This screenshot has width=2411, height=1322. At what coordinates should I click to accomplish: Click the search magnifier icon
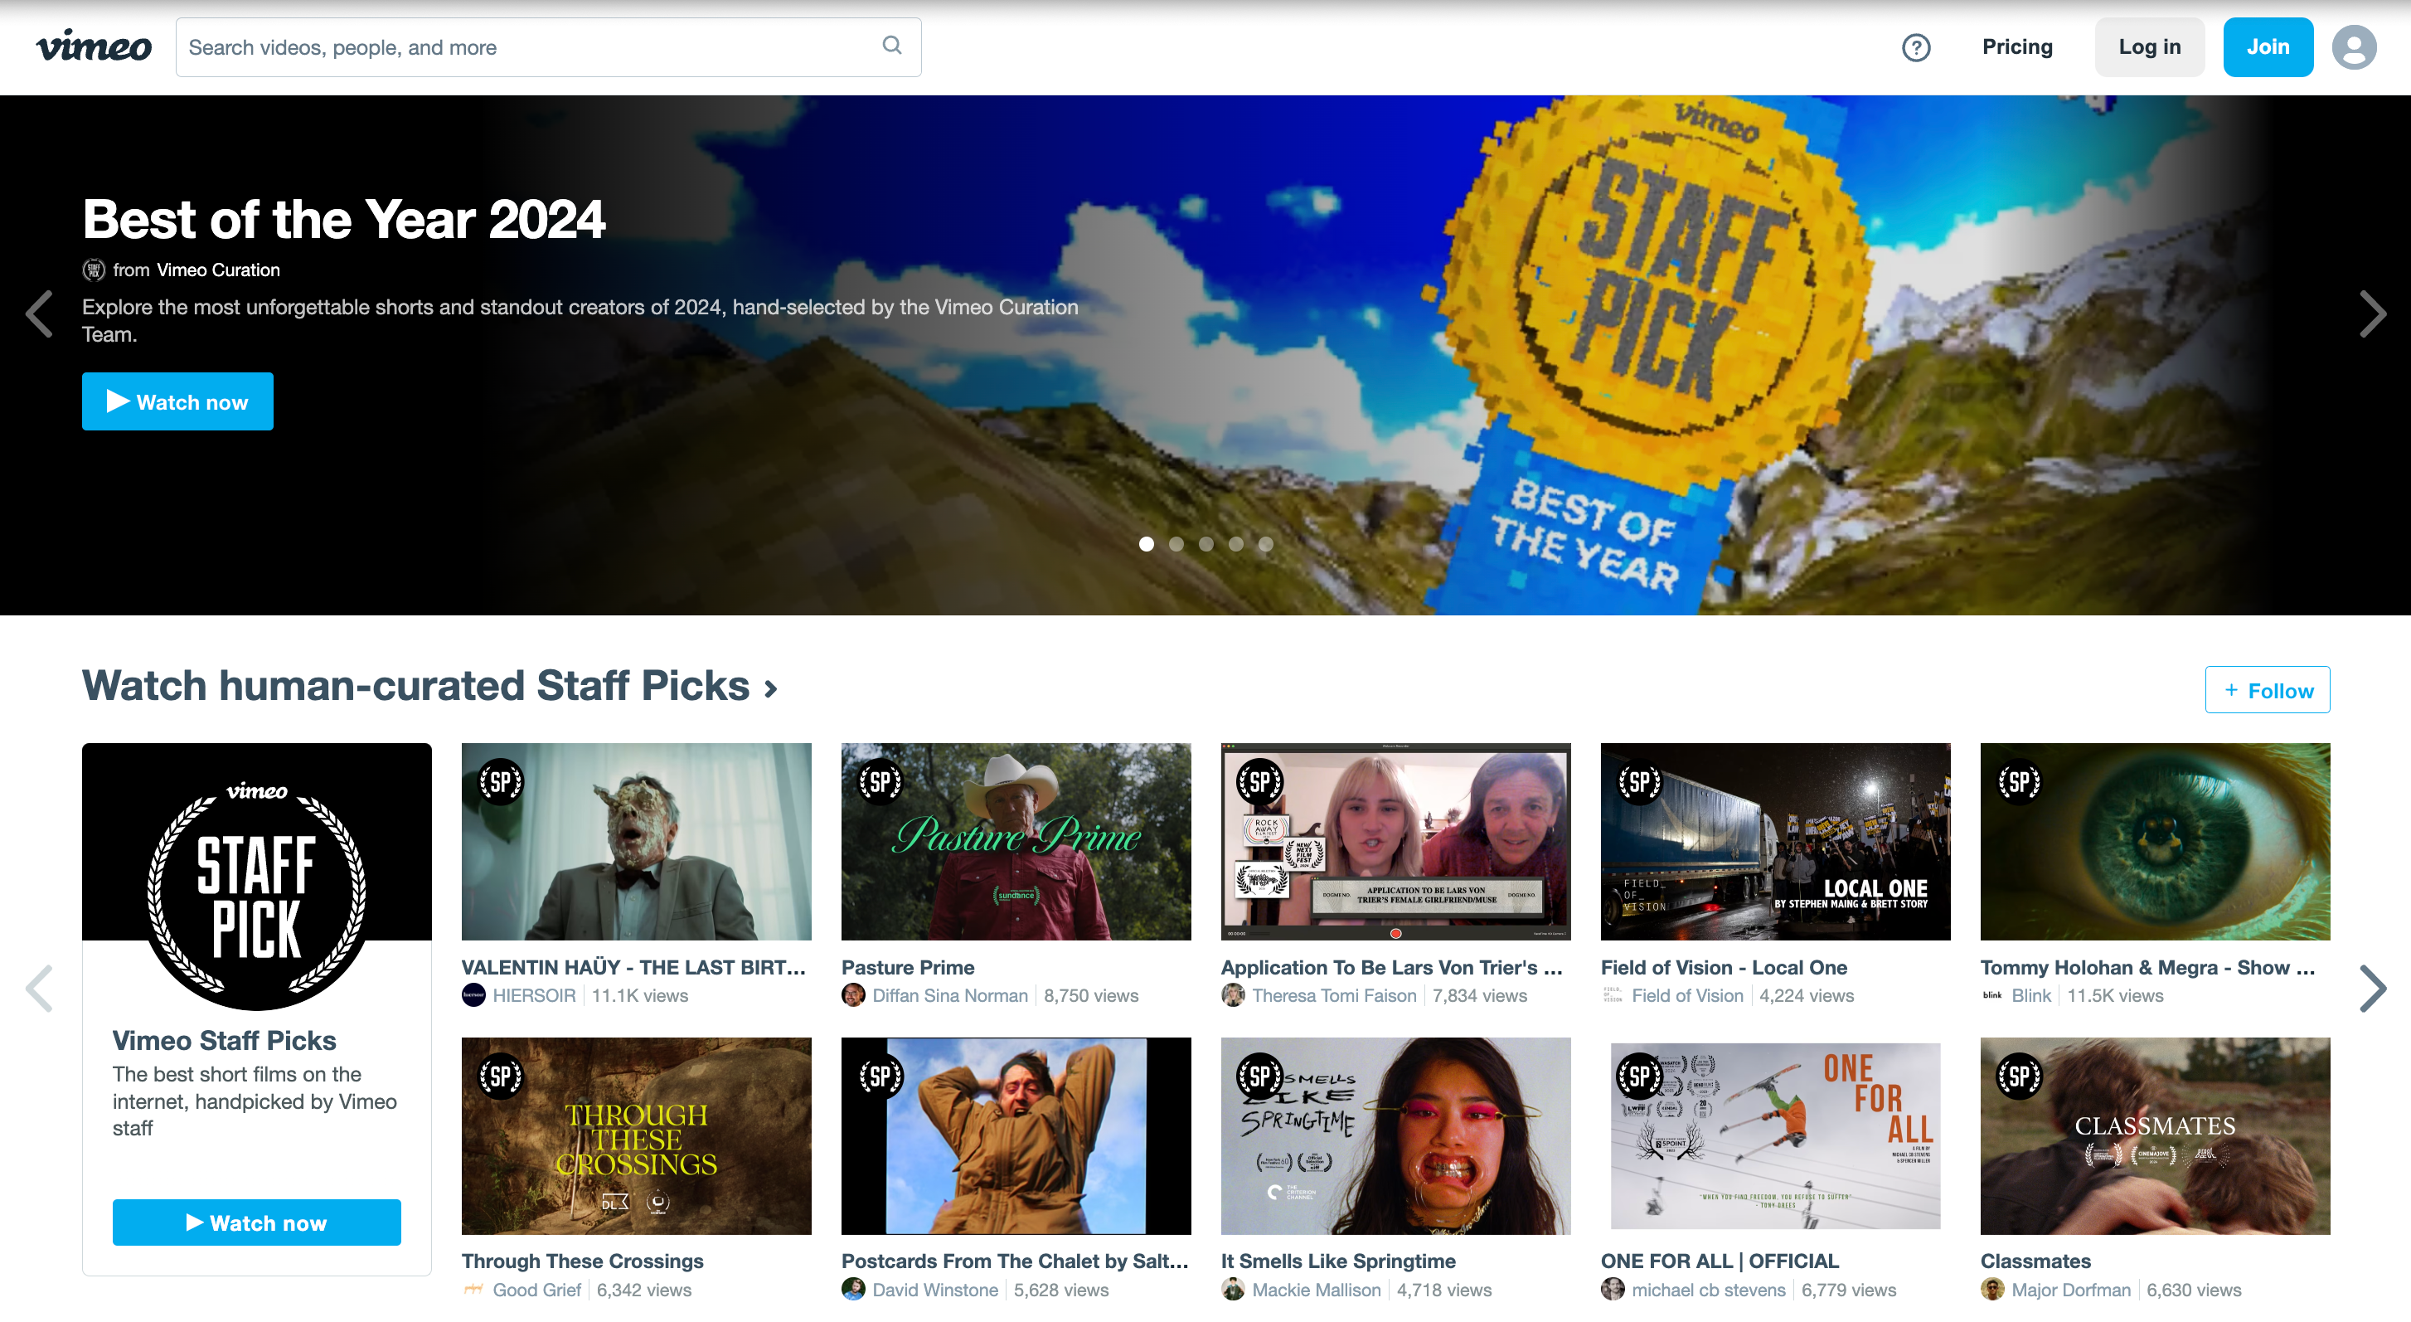pyautogui.click(x=891, y=46)
